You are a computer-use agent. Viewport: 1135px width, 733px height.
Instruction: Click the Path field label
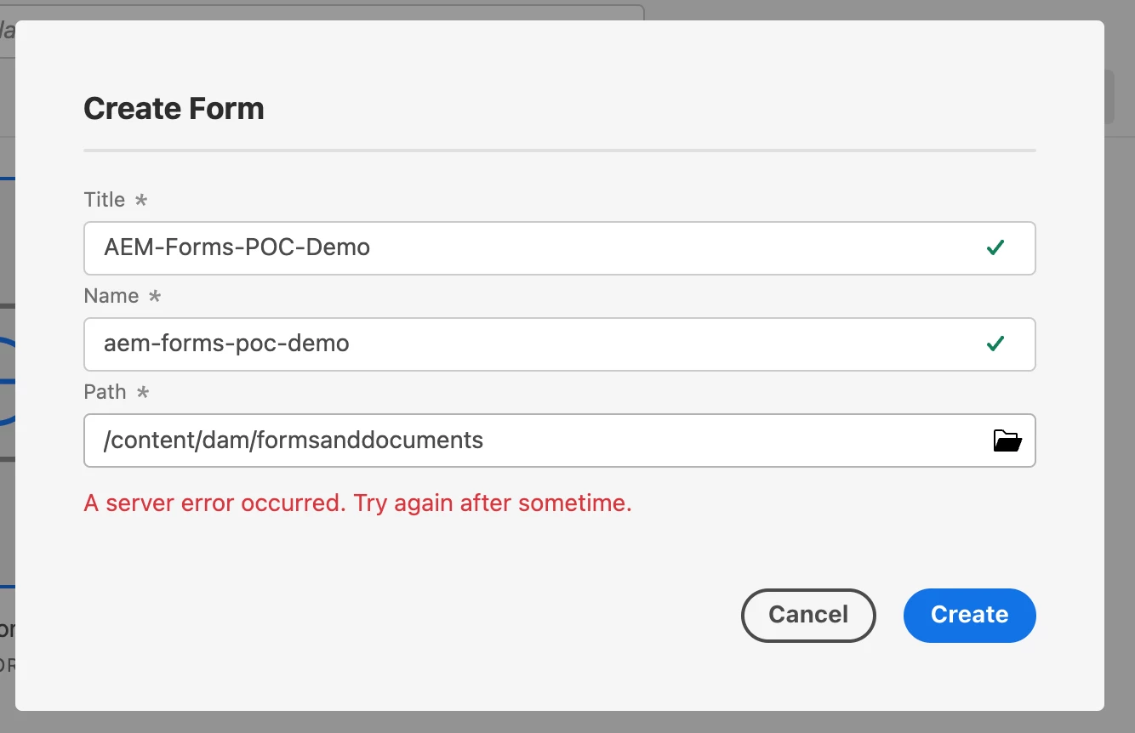click(105, 392)
